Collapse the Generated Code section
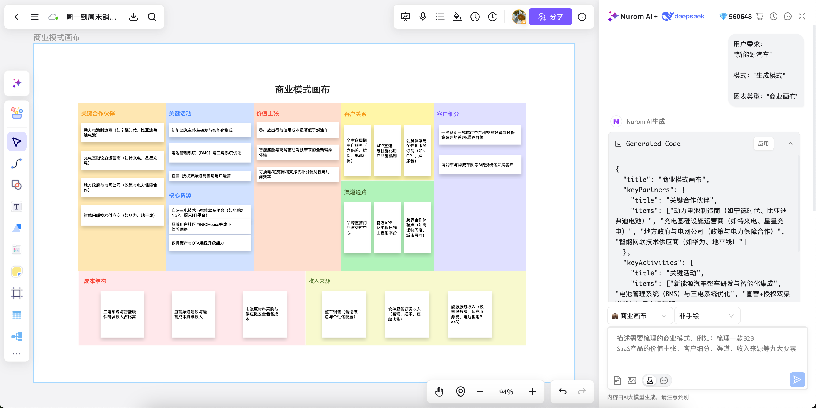The height and width of the screenshot is (408, 816). click(790, 144)
